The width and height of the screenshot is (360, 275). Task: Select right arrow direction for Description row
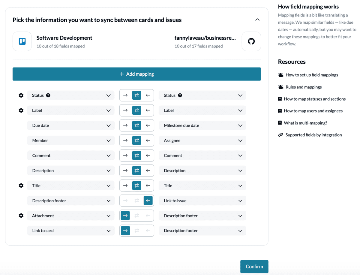[125, 171]
